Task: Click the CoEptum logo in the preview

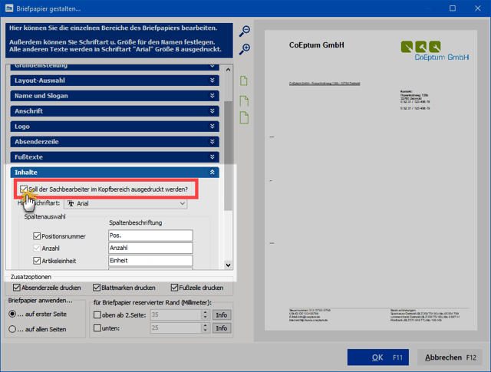Action: [x=434, y=51]
